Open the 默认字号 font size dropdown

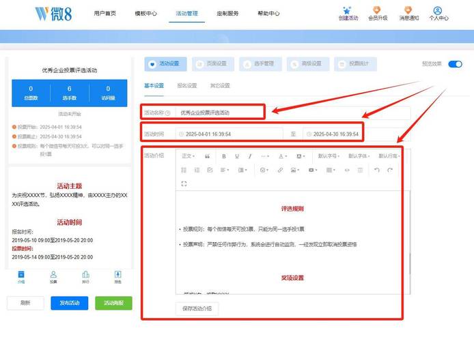click(x=329, y=156)
